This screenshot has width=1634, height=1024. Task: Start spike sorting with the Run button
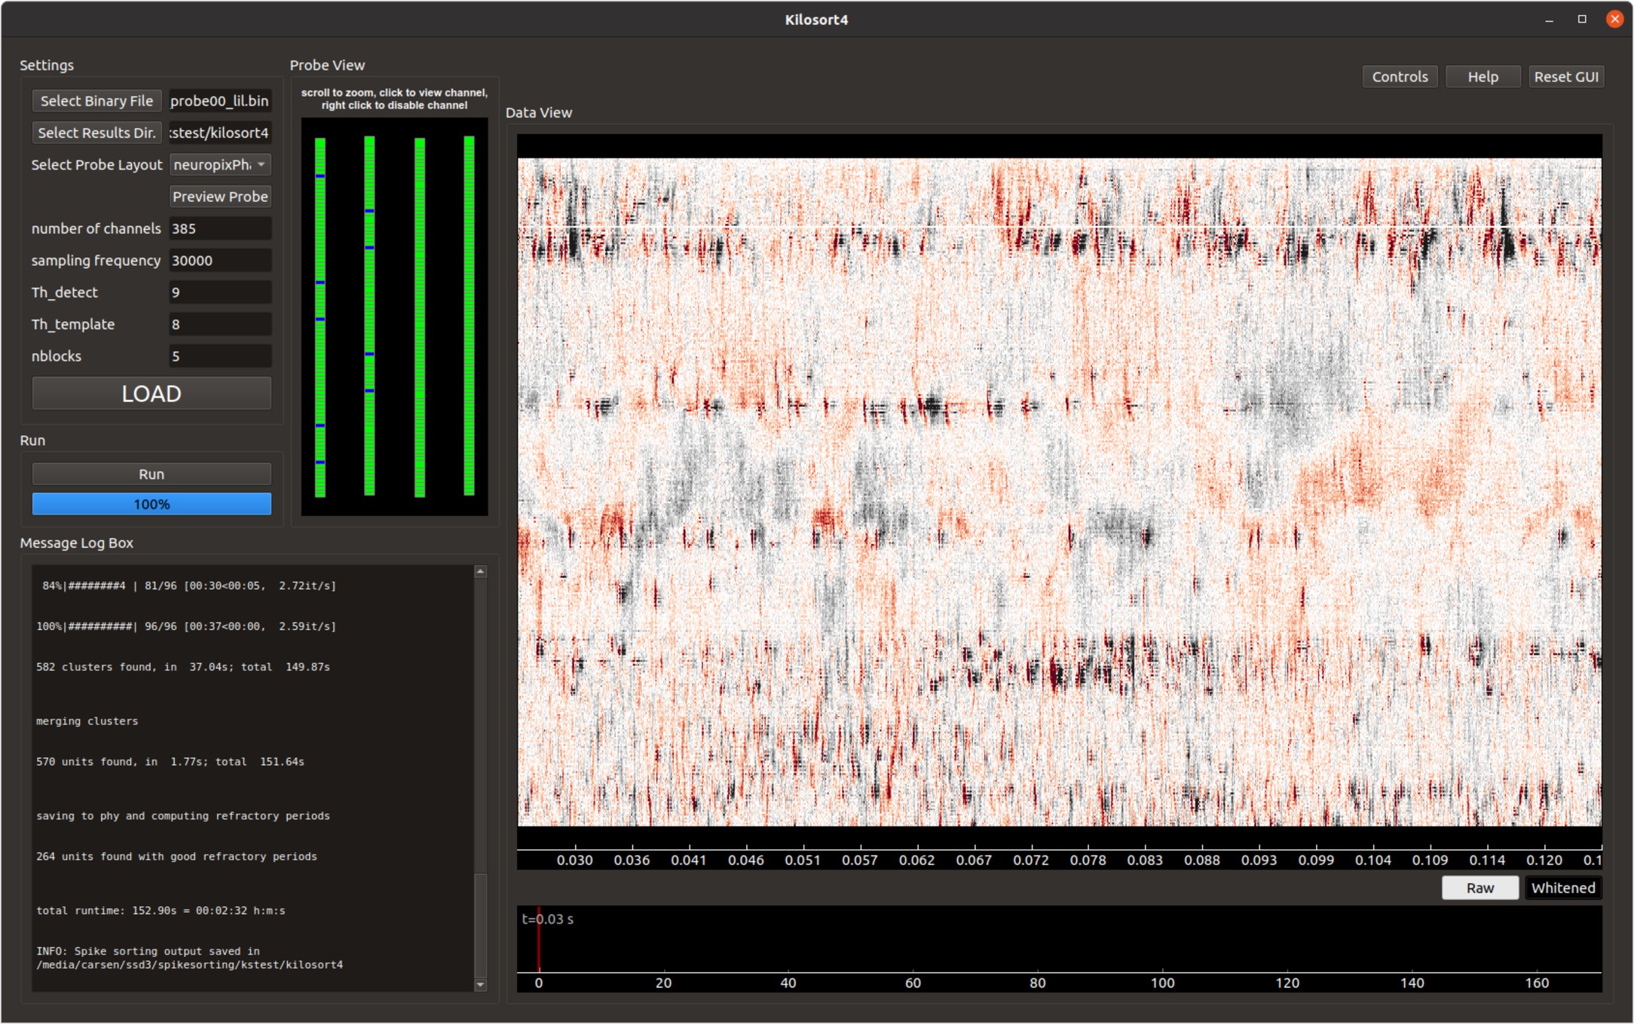pos(151,473)
